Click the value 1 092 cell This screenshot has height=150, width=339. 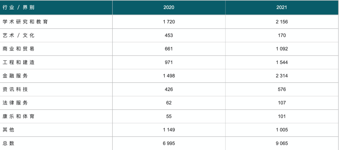coord(282,49)
